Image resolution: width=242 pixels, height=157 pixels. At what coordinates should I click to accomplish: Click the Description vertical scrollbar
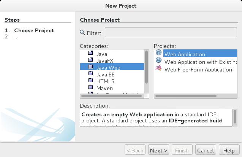pos(235,117)
